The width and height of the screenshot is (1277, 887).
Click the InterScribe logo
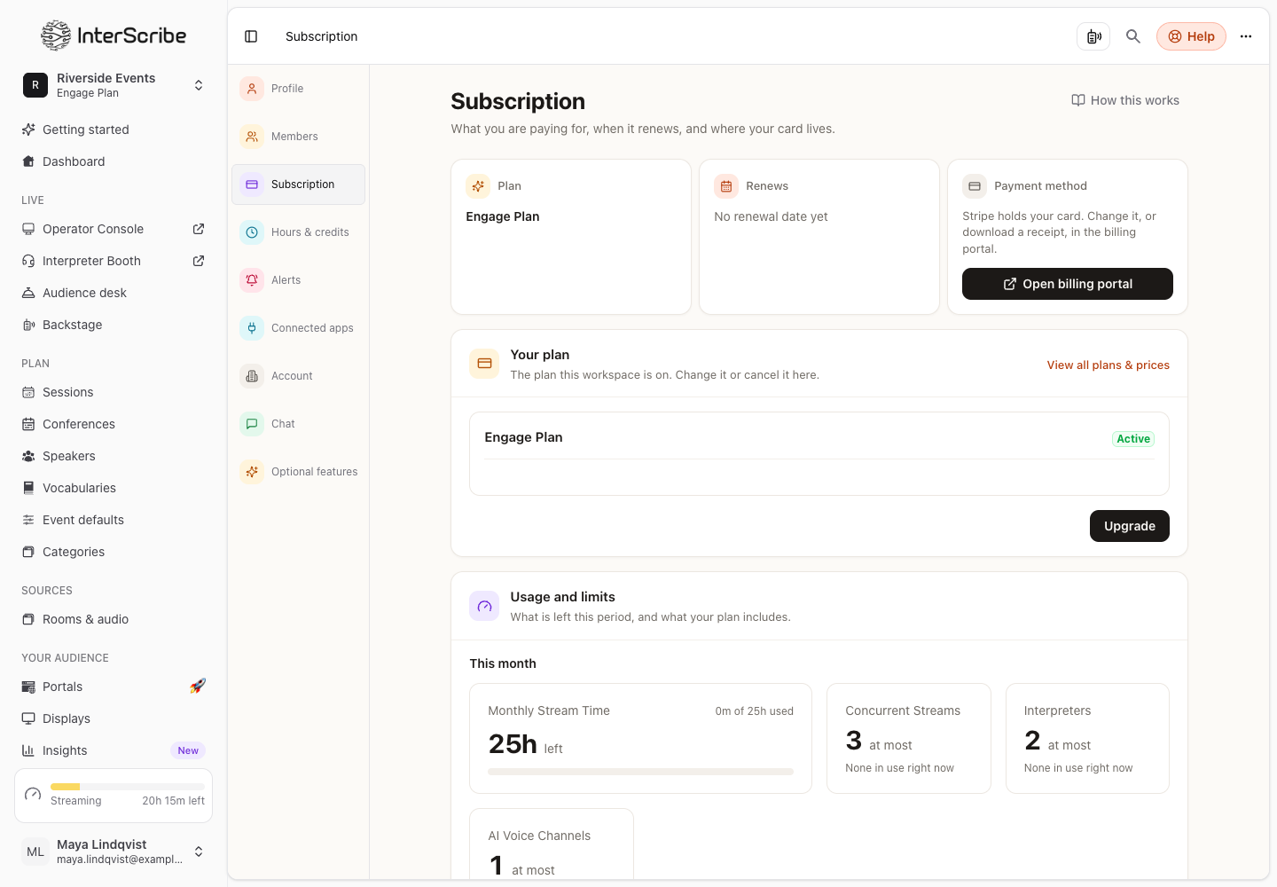click(114, 35)
